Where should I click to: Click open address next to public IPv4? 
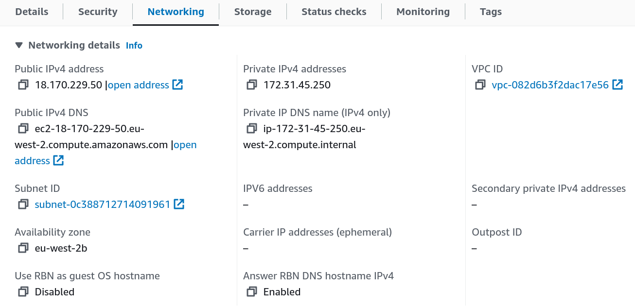point(137,85)
